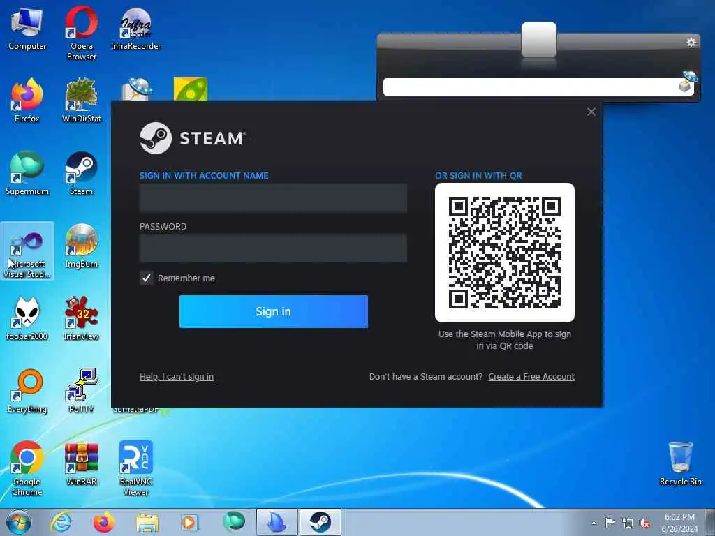Select the WinDirStat desktop shortcut

[x=81, y=101]
